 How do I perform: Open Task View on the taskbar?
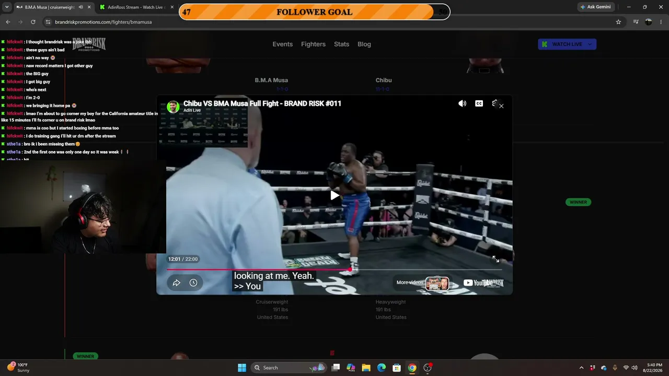click(x=336, y=368)
